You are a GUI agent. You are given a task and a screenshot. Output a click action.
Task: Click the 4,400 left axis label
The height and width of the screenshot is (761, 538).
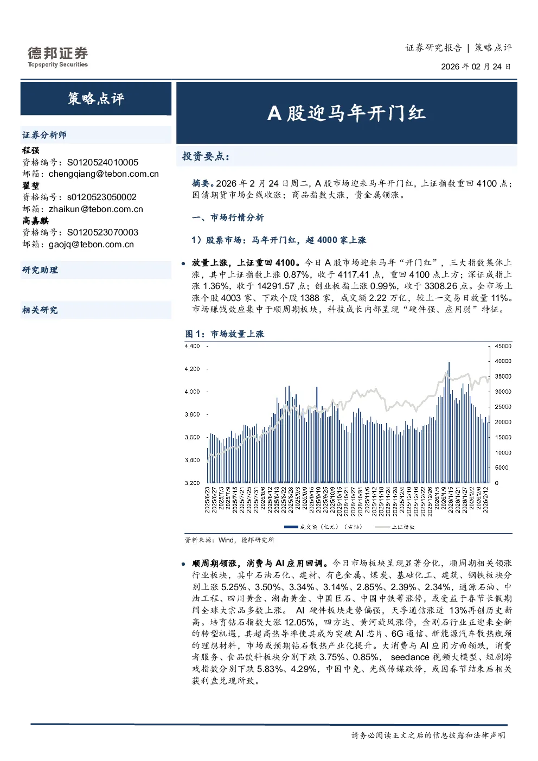(193, 346)
